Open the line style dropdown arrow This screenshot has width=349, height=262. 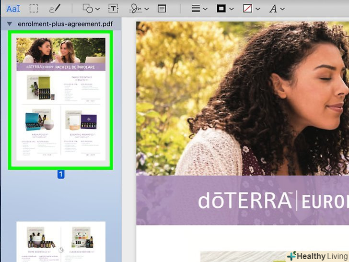[205, 9]
